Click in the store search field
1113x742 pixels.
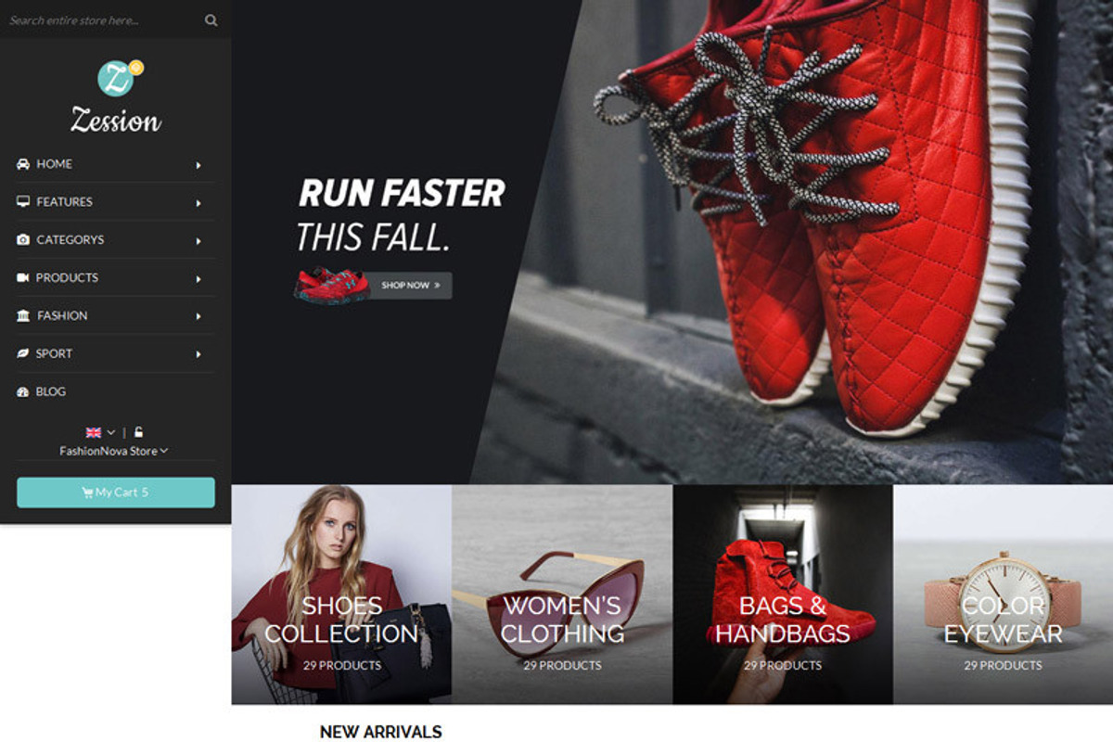pyautogui.click(x=97, y=20)
